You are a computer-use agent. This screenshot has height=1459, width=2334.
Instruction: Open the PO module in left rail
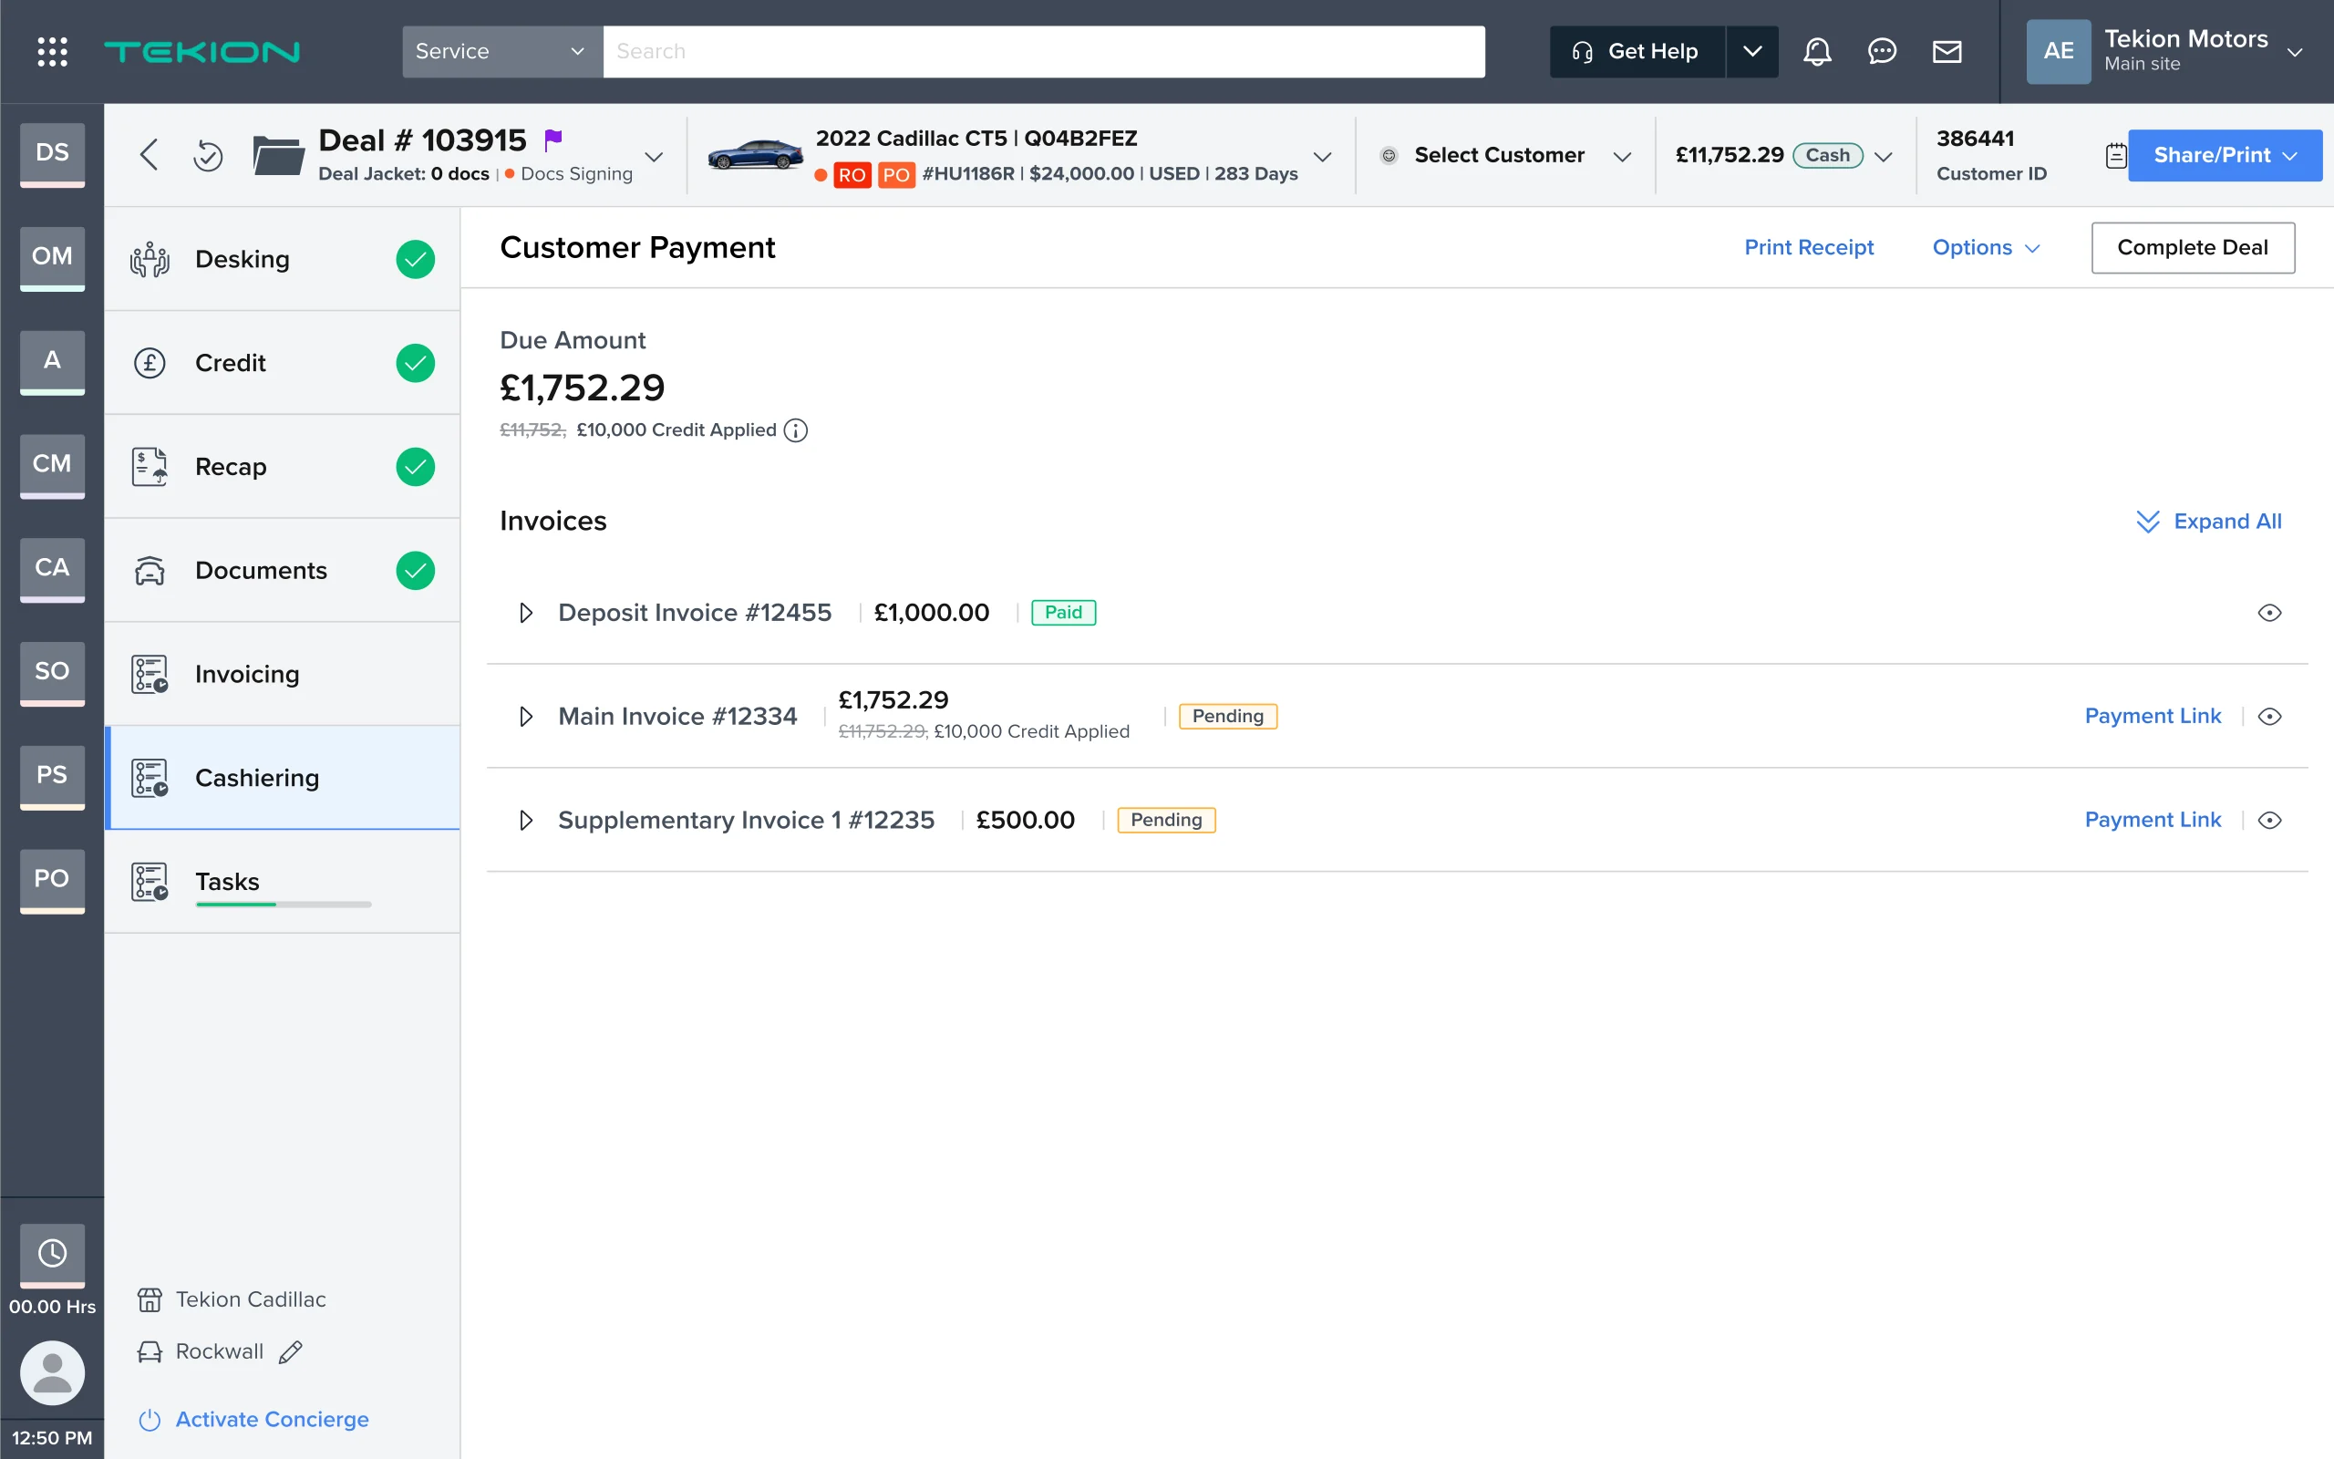click(52, 880)
